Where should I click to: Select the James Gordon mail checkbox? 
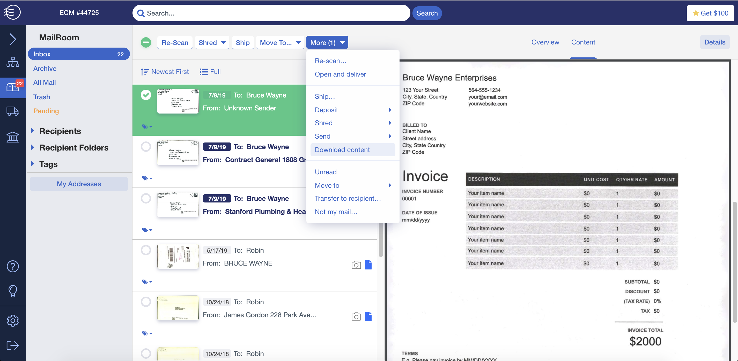pyautogui.click(x=146, y=302)
